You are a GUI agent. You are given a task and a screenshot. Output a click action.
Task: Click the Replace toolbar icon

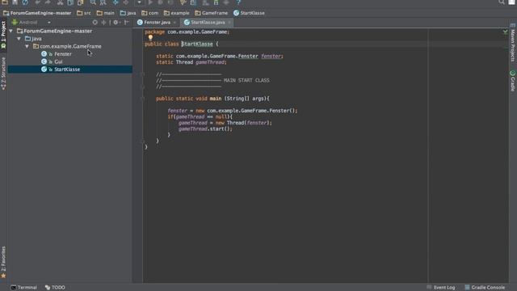click(103, 2)
